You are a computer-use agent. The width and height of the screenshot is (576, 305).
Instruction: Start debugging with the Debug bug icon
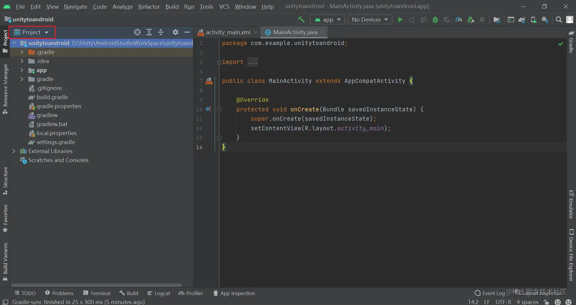(435, 19)
